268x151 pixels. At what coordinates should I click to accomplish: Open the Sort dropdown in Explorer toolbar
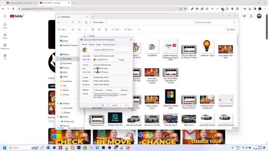point(116,29)
